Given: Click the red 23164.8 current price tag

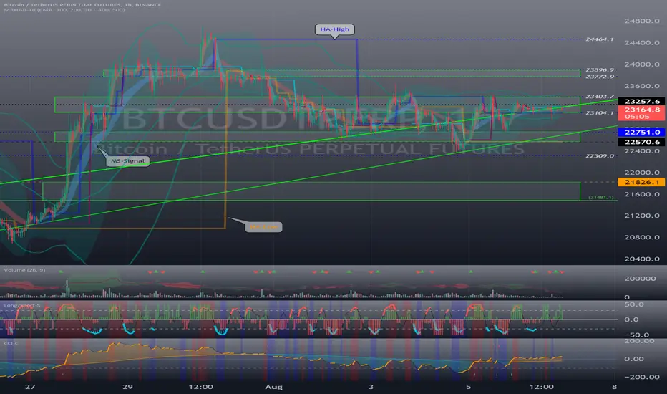Looking at the screenshot, I should pos(641,113).
